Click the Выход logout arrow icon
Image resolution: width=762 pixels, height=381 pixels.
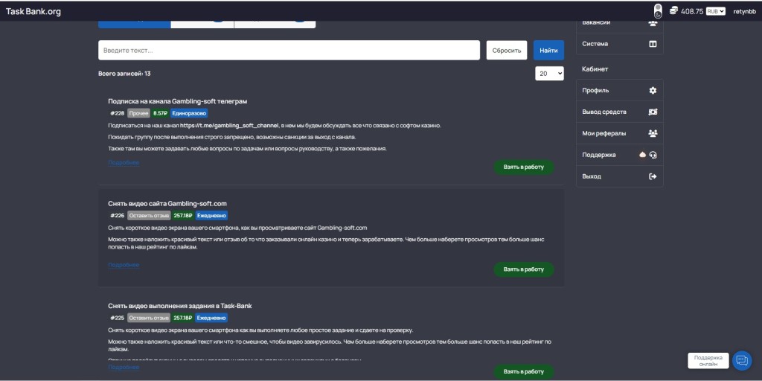point(653,176)
